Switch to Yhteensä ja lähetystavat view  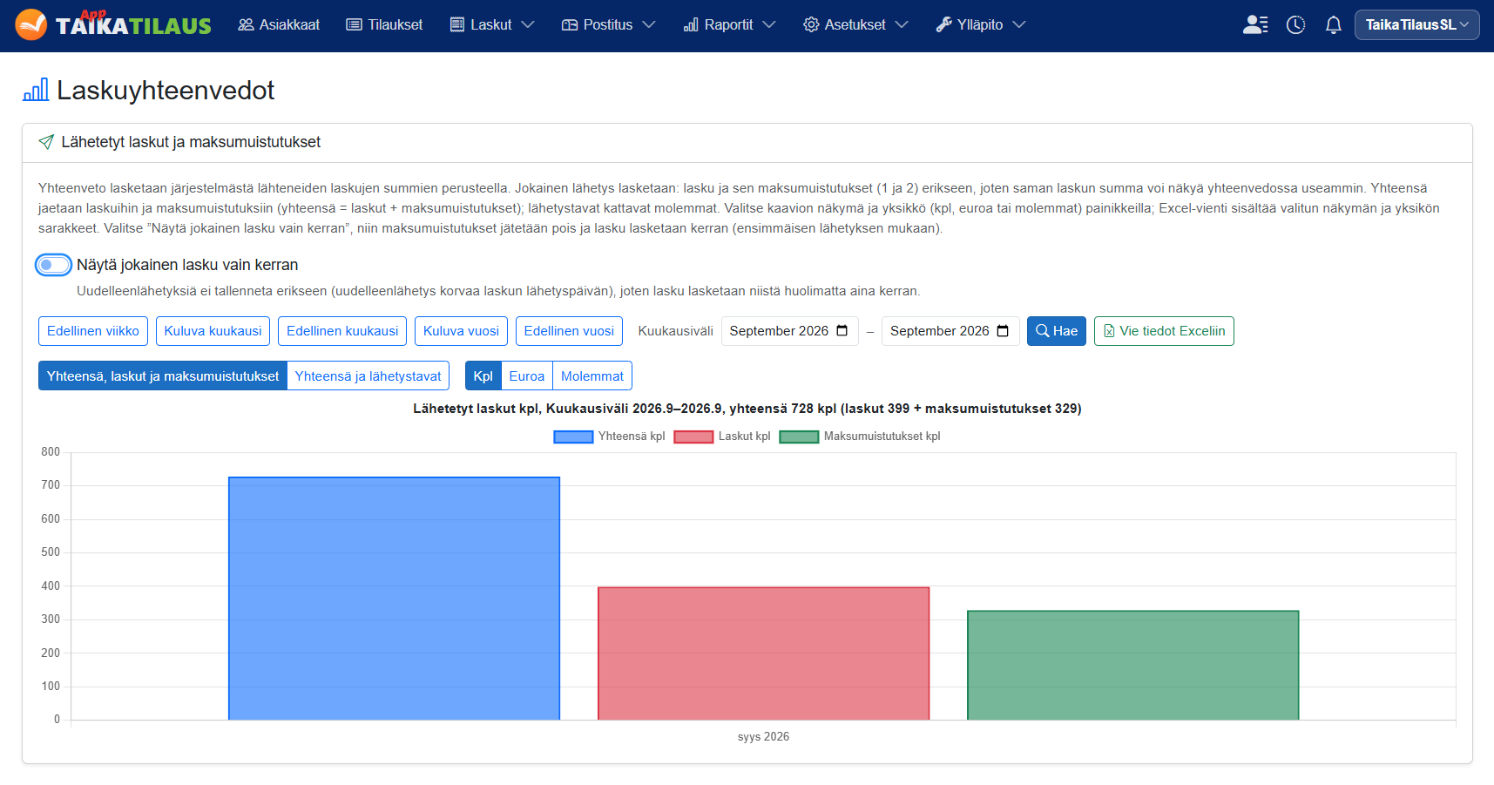point(368,376)
